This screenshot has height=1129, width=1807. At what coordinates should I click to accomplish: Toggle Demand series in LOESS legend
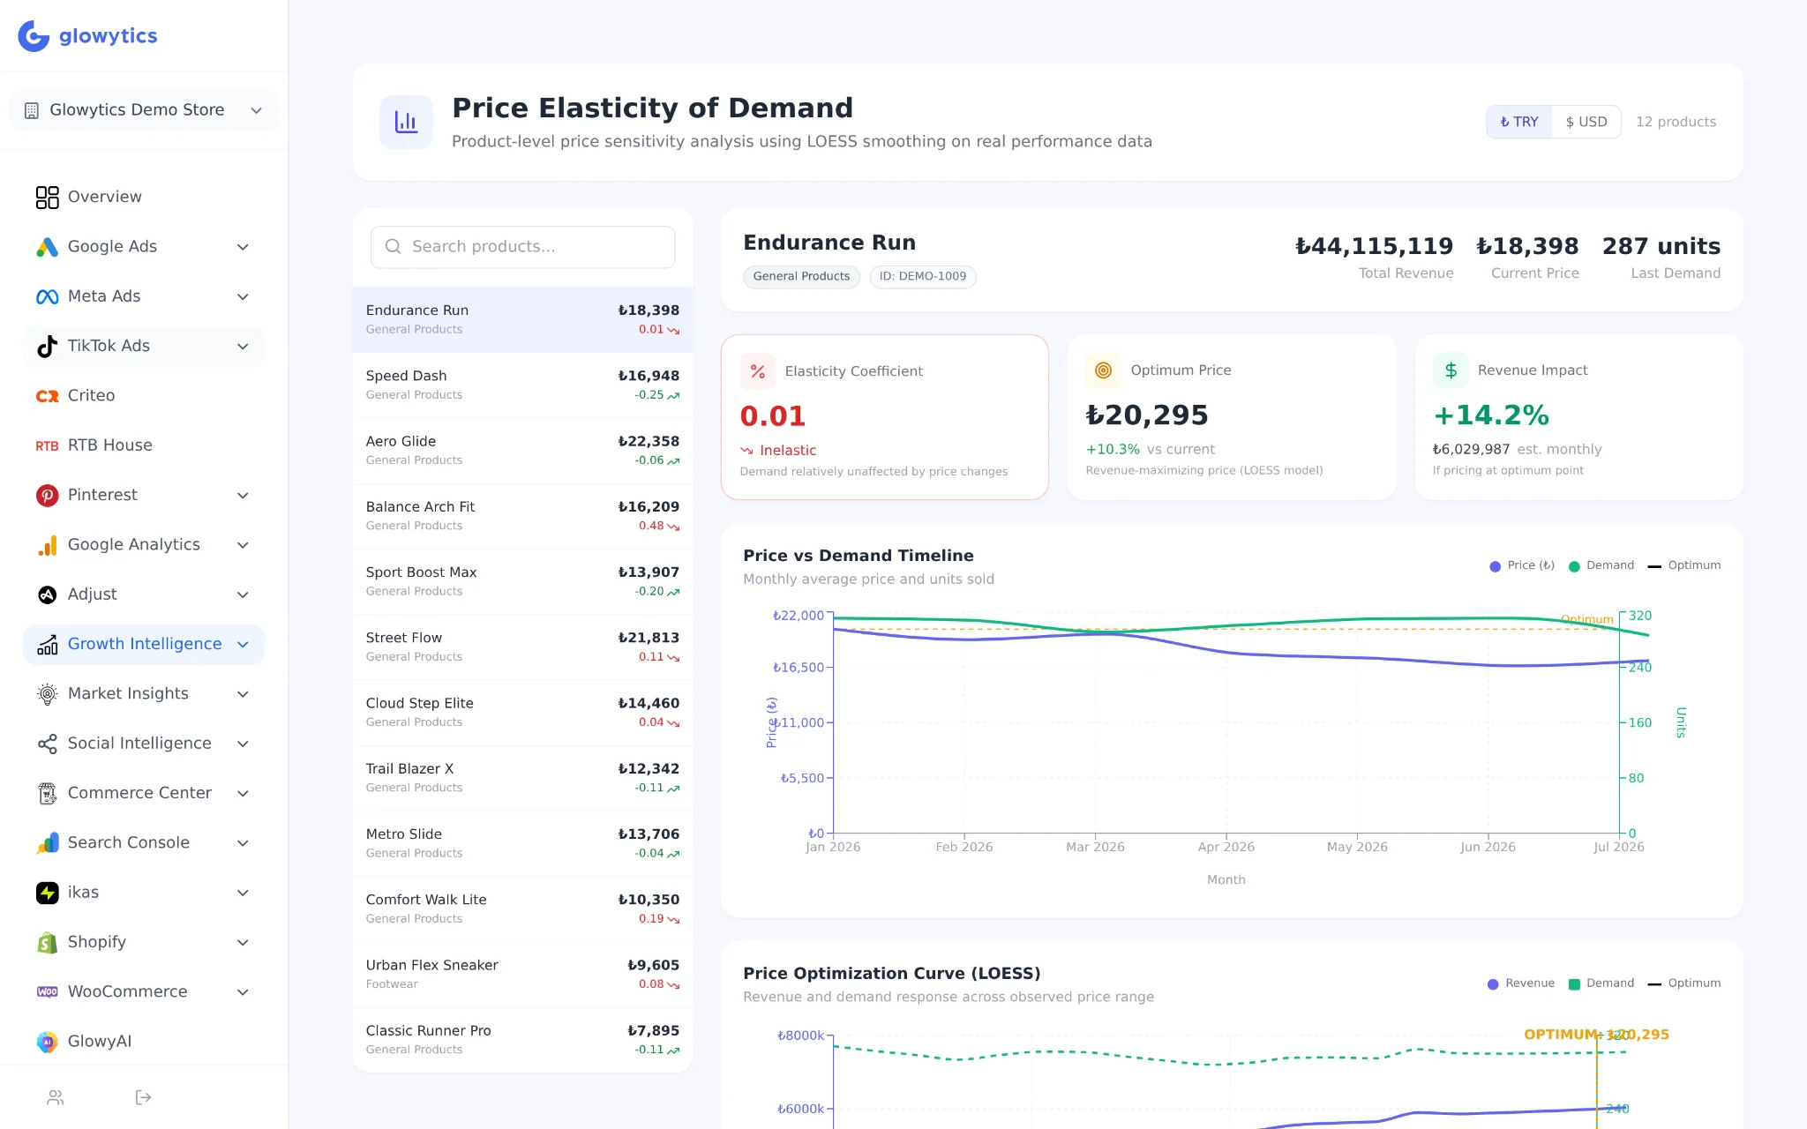[x=1601, y=983]
